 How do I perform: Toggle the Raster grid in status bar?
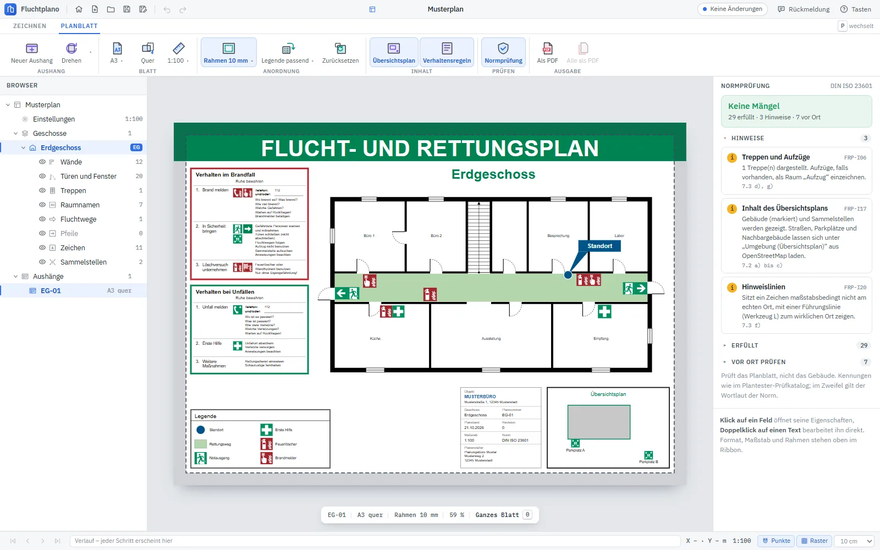[815, 541]
